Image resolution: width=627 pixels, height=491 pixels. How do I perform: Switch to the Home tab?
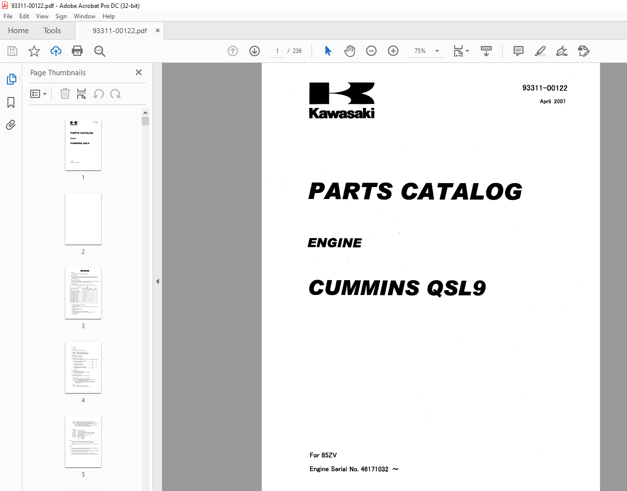coord(18,31)
